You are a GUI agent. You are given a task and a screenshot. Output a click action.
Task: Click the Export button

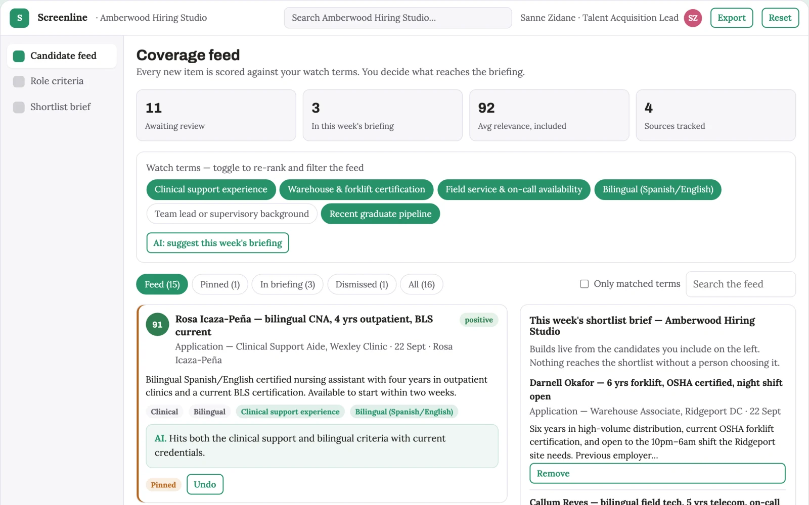[731, 18]
